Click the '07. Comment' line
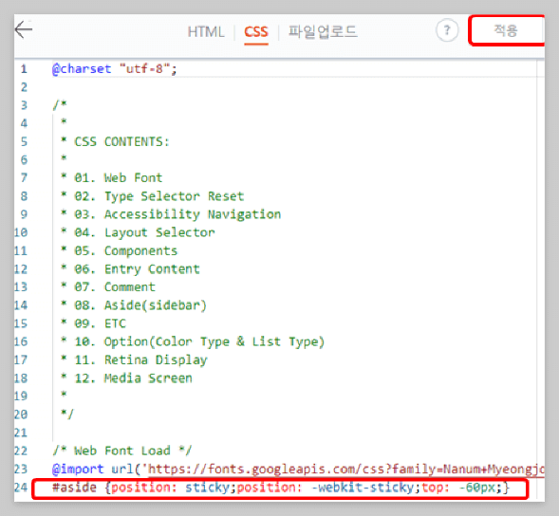559x516 pixels. pos(108,286)
